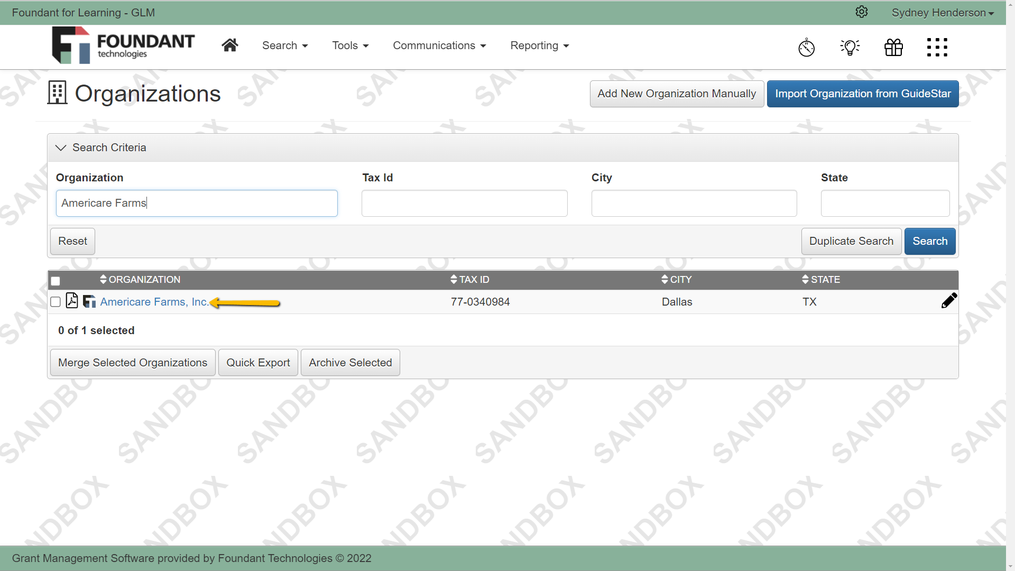Click inside the Tax Id field
The image size is (1015, 571).
[464, 203]
